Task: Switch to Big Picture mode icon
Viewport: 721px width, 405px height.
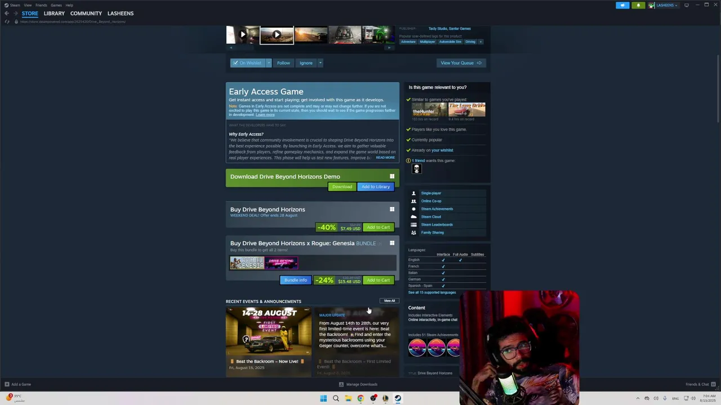Action: tap(686, 5)
